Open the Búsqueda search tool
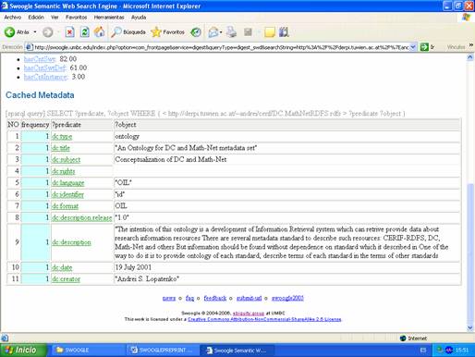 [x=128, y=32]
